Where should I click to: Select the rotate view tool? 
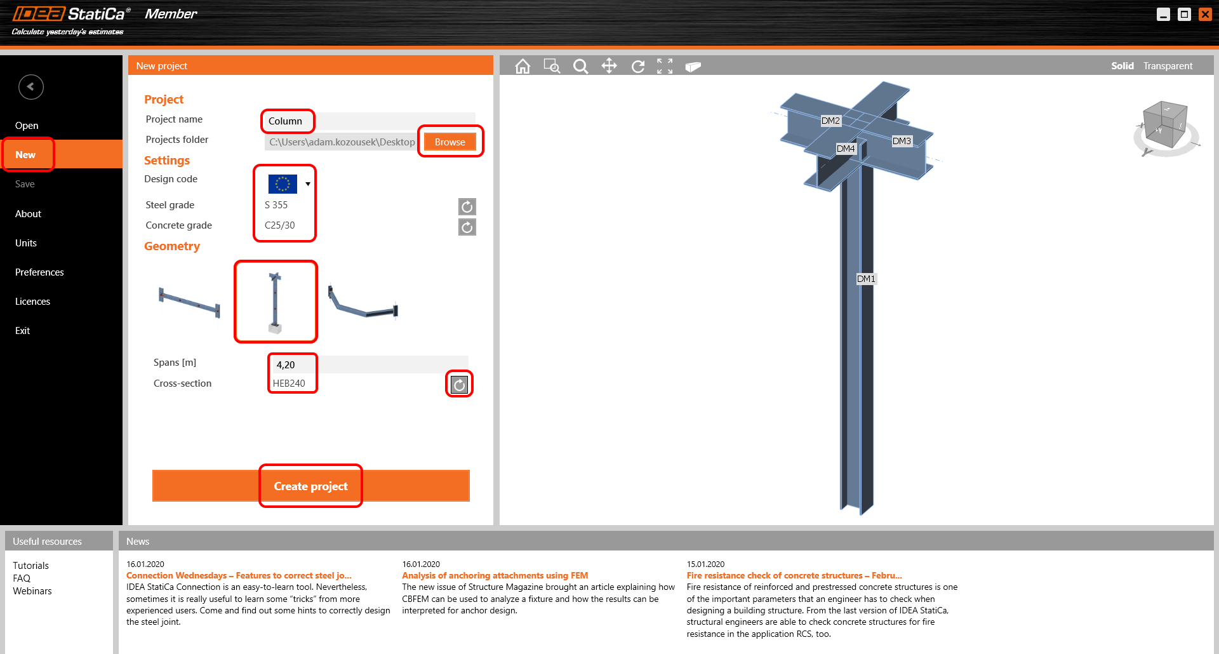[637, 66]
